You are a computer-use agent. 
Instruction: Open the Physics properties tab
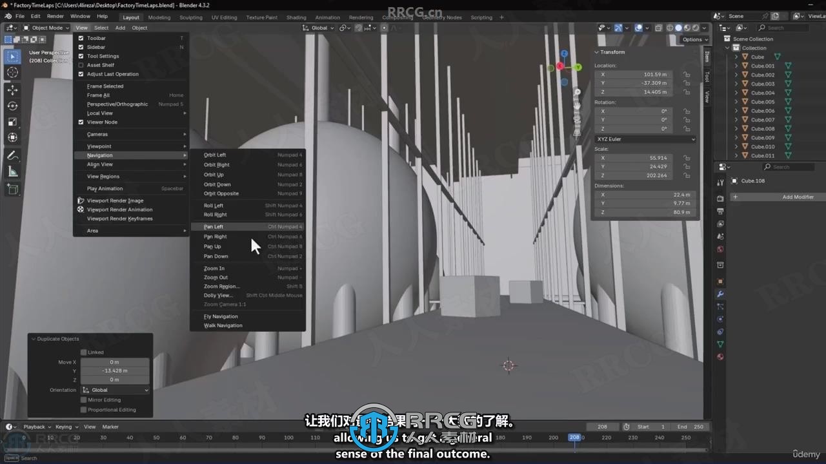click(x=720, y=319)
